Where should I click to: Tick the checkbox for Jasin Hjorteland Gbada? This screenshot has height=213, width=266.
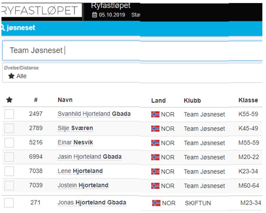[x=9, y=157]
